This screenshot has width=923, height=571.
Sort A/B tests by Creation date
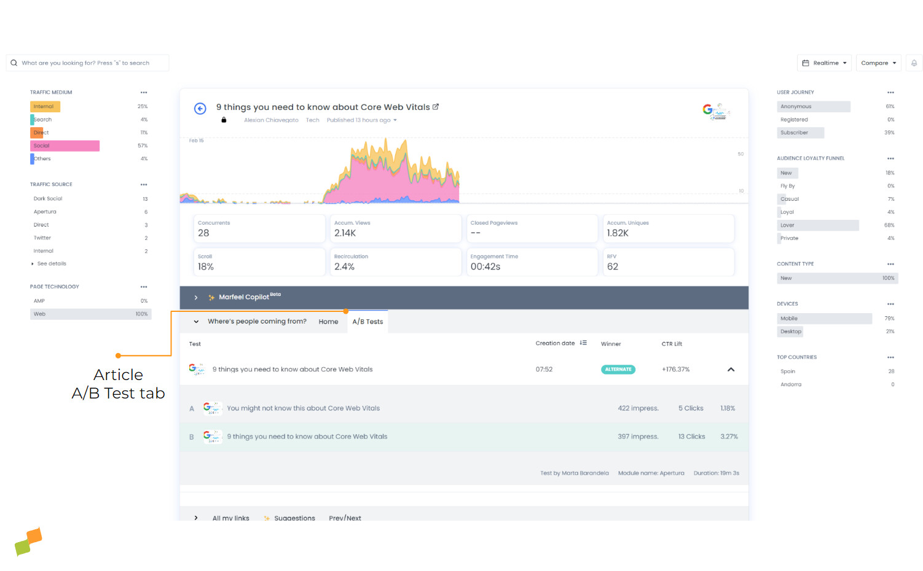583,343
